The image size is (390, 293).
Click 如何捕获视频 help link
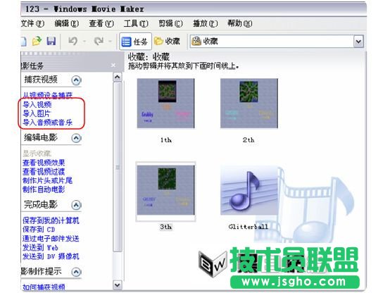[44, 287]
